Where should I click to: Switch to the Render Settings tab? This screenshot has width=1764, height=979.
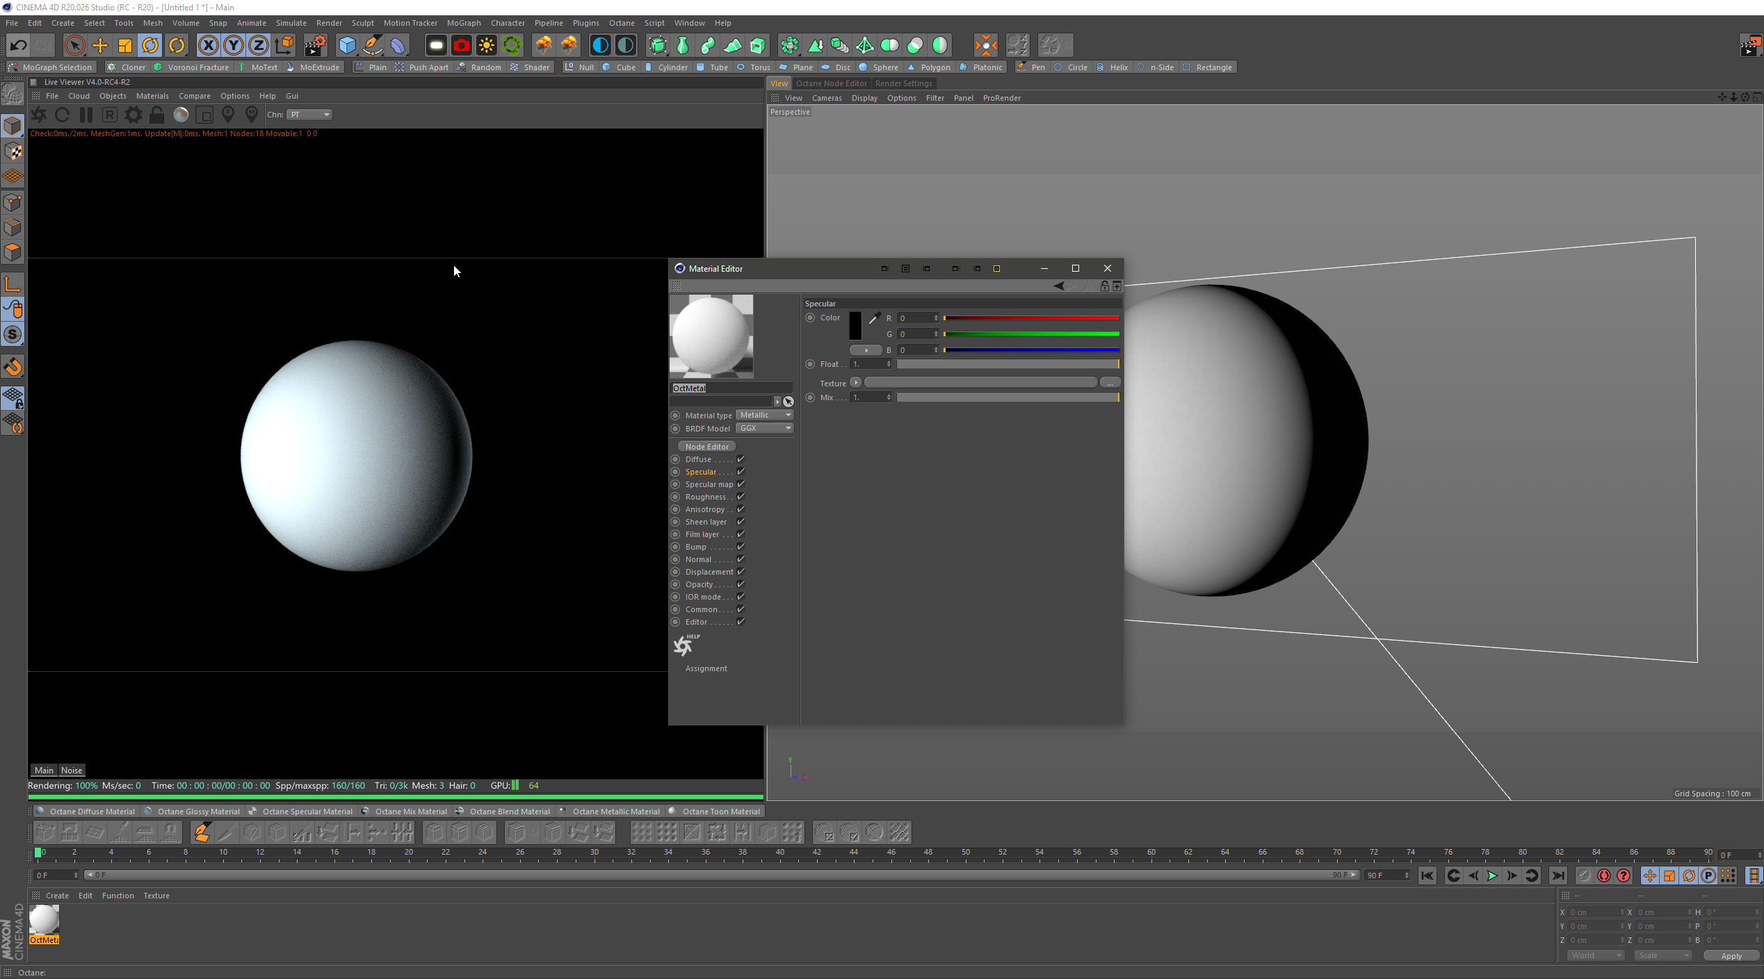coord(903,83)
